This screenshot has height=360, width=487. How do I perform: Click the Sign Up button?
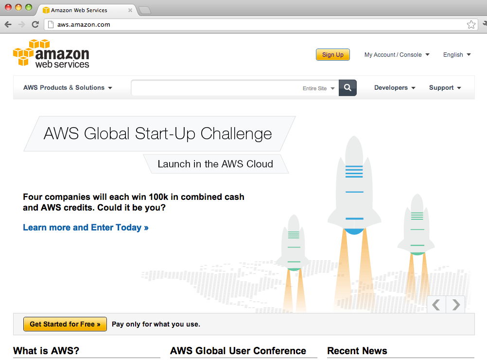point(332,54)
